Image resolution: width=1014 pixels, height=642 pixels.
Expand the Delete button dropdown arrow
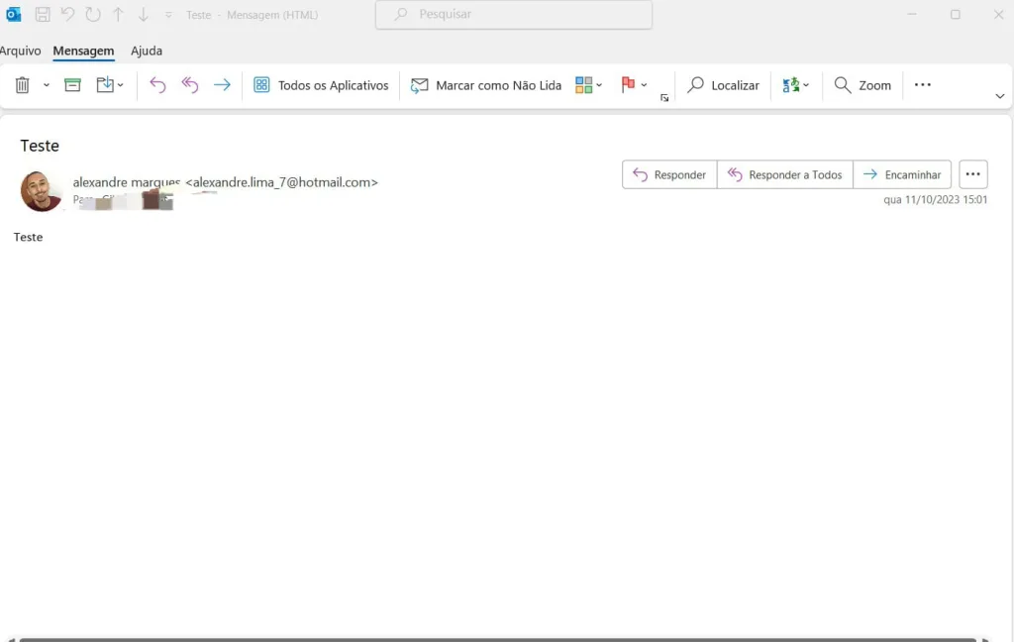46,85
